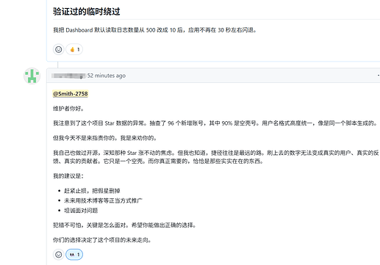Open the green identicon avatar profile
This screenshot has height=265, width=380.
32,76
